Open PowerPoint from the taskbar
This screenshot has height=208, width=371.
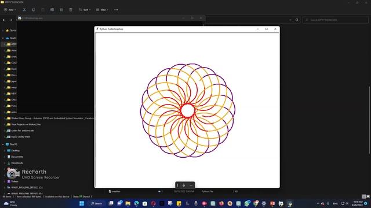(272, 203)
